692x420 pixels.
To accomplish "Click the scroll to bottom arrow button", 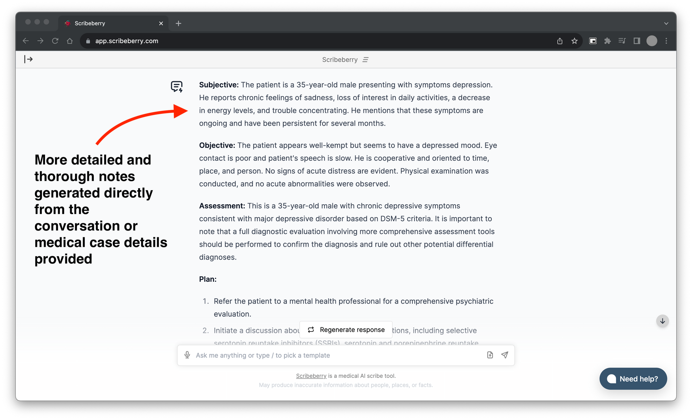I will click(x=662, y=321).
